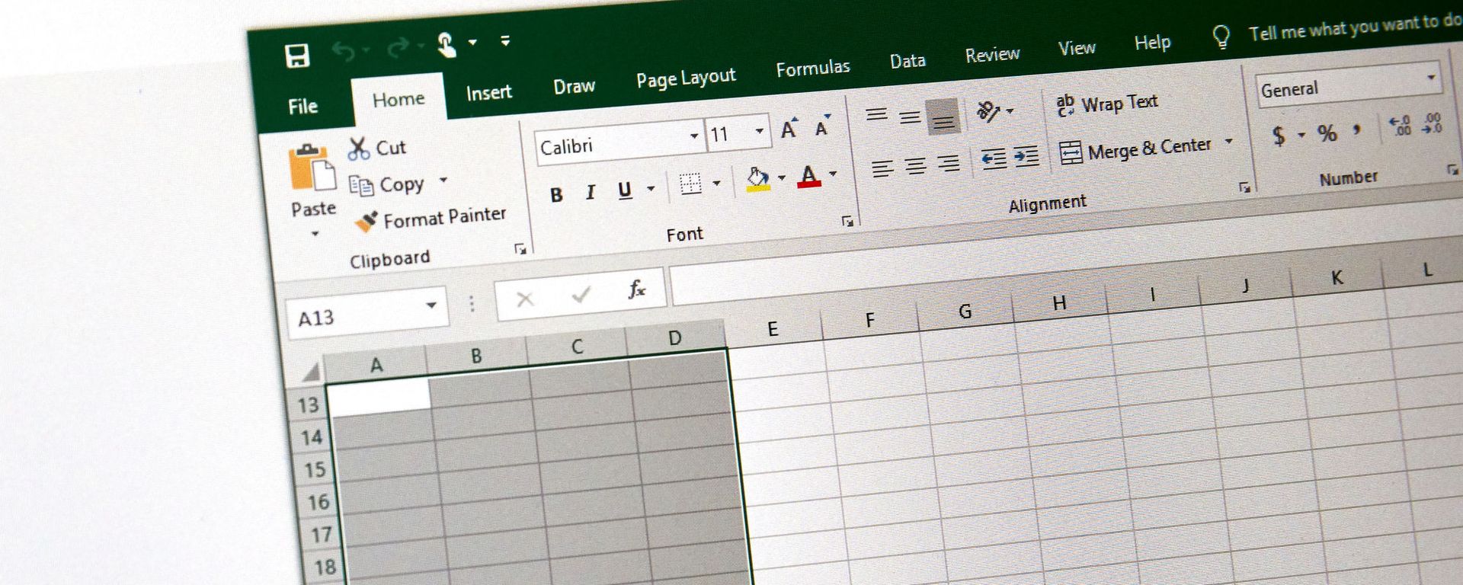Click Increase Indent icon

click(1026, 156)
